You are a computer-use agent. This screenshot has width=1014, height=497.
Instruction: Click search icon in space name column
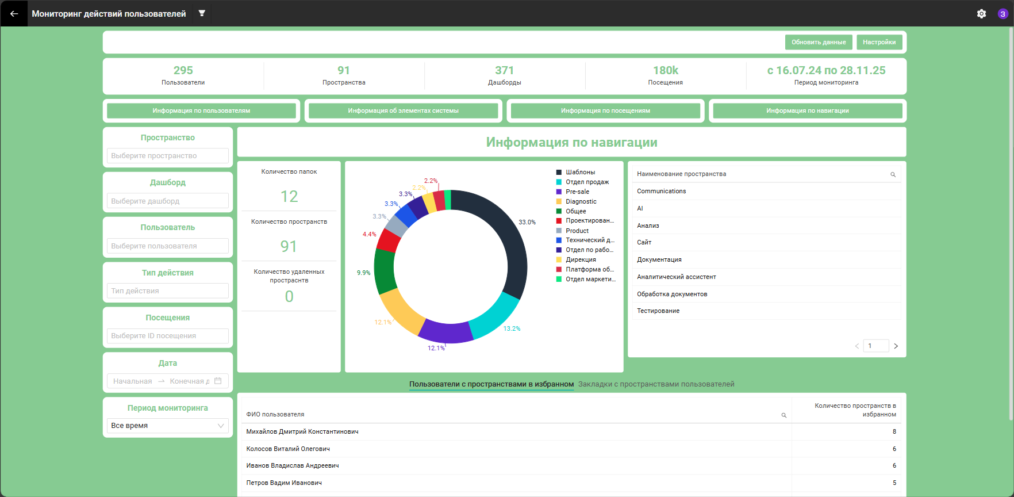tap(893, 174)
